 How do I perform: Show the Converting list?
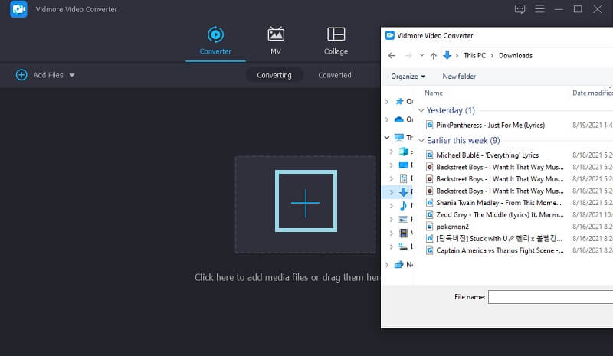(274, 75)
